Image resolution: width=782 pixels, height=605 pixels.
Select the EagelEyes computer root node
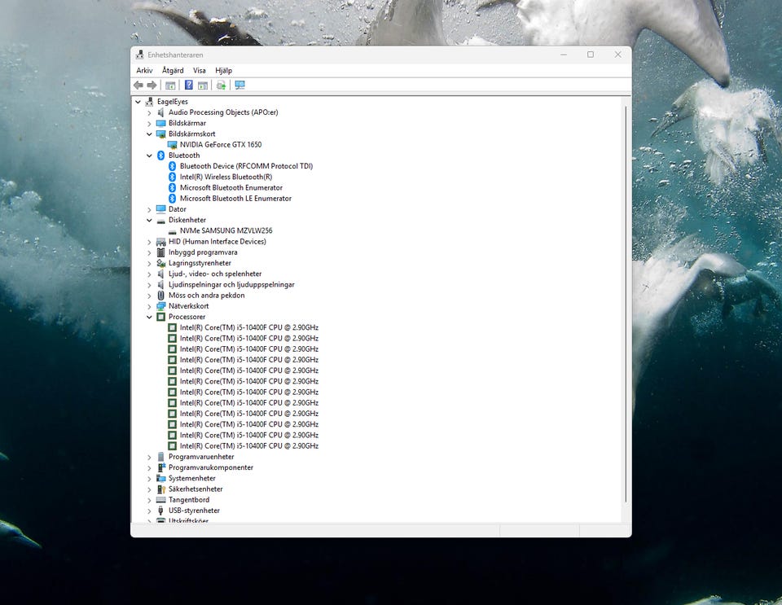[x=172, y=102]
